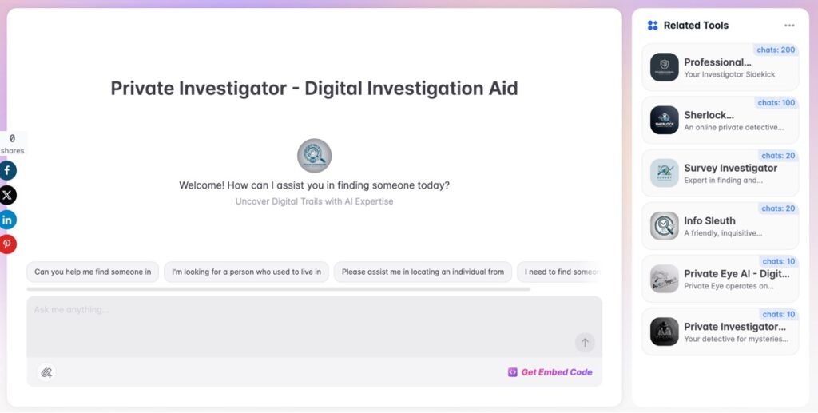Viewport: 818px width, 413px height.
Task: Open the Info Sleuth title
Action: (x=709, y=220)
